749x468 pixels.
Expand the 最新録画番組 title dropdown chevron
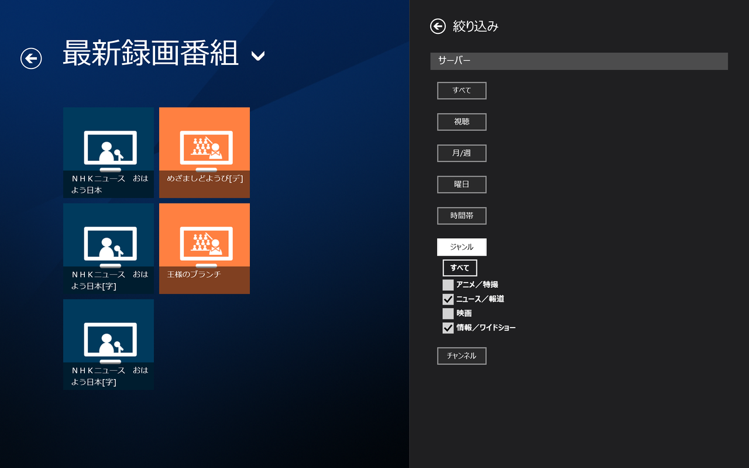[258, 56]
